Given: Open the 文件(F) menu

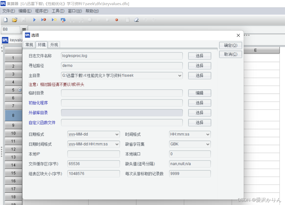Looking at the screenshot, I should (9, 11).
